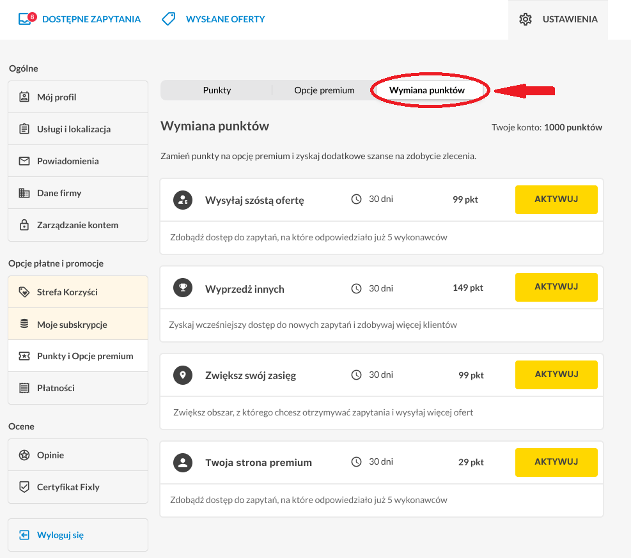Screen dimensions: 631x558
Task: Click the price tag icon beside Wysłane oferty
Action: [x=168, y=19]
